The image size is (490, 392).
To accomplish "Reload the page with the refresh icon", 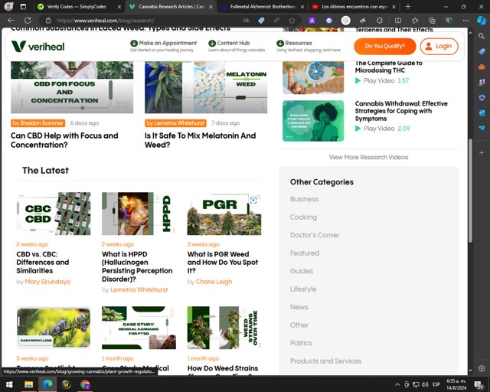I will coord(28,21).
